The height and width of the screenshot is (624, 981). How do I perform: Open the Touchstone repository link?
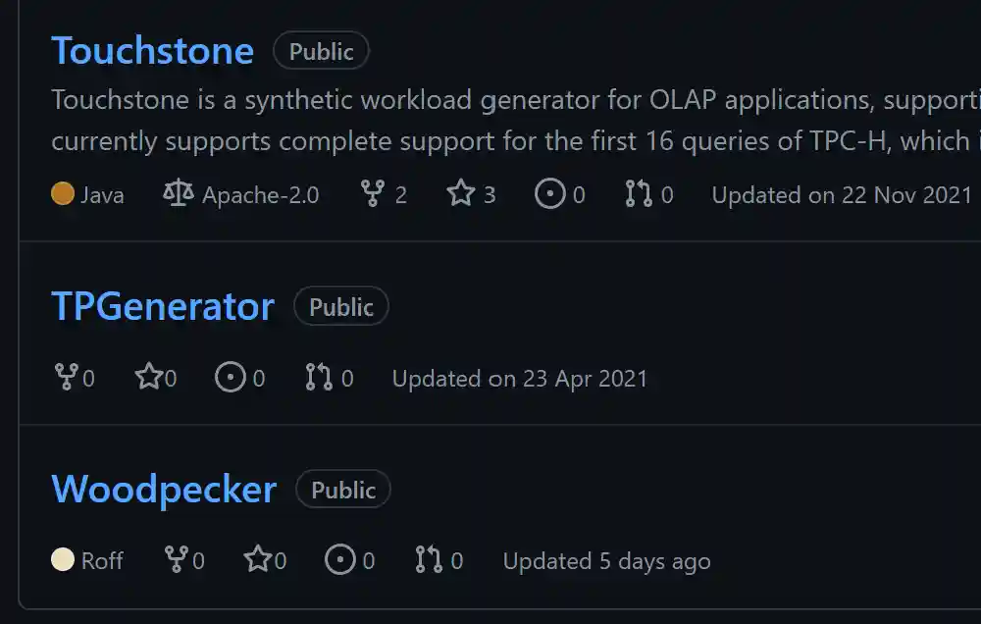click(152, 51)
